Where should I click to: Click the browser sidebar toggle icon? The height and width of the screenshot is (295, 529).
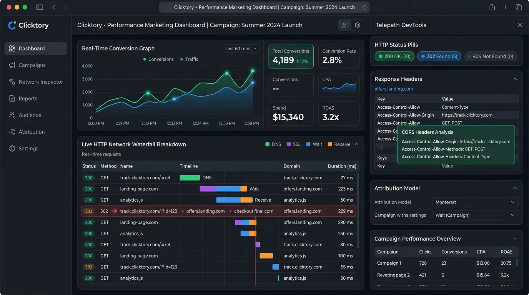pos(40,7)
